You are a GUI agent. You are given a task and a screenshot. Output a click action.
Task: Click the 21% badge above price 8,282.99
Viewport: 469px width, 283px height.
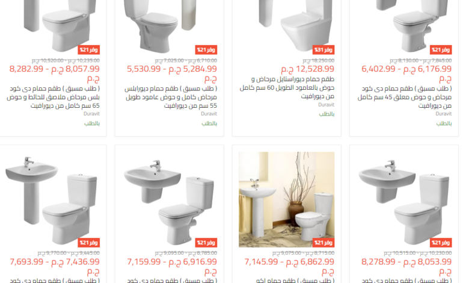pyautogui.click(x=89, y=50)
